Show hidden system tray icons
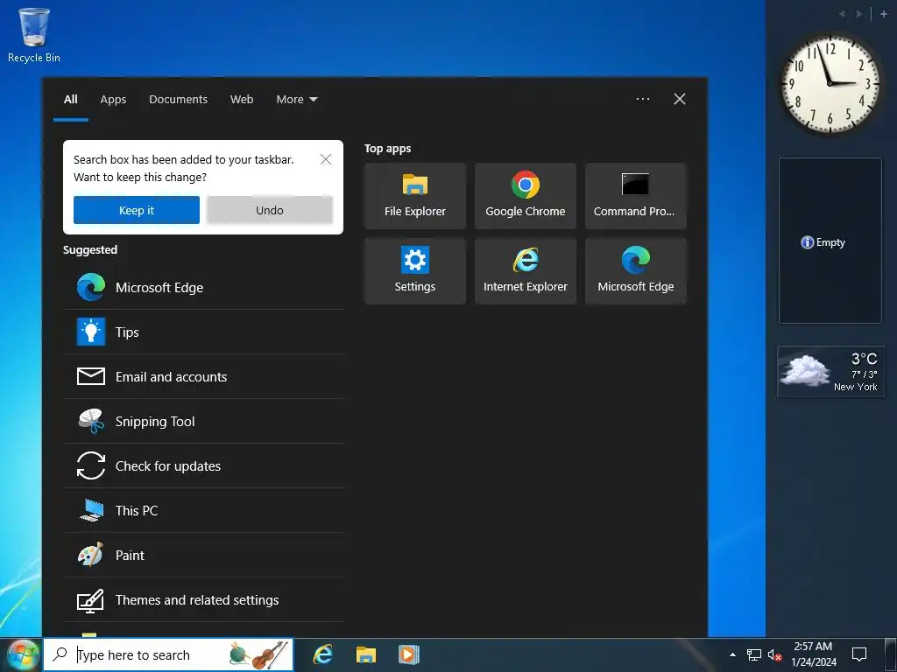This screenshot has height=672, width=897. (732, 654)
